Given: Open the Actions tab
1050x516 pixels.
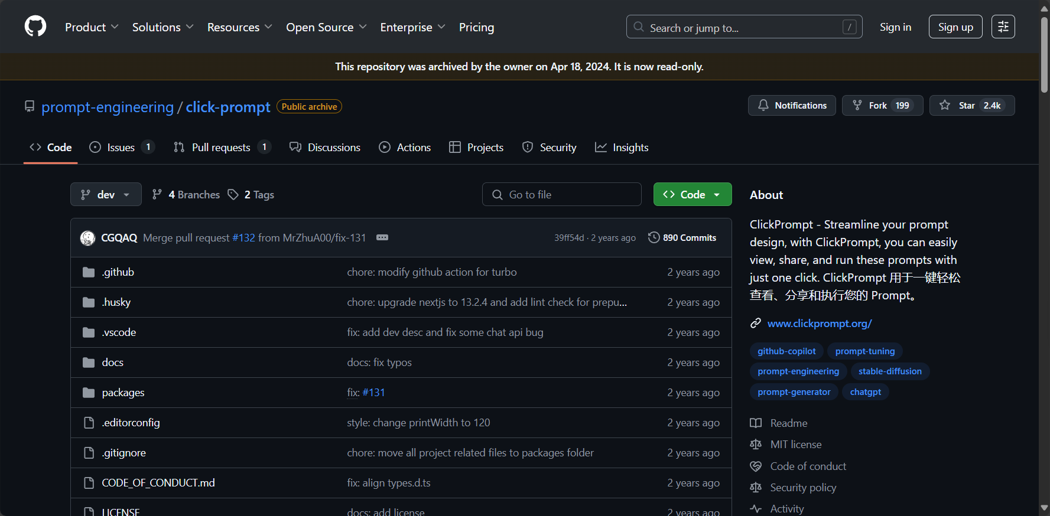Looking at the screenshot, I should click(405, 147).
